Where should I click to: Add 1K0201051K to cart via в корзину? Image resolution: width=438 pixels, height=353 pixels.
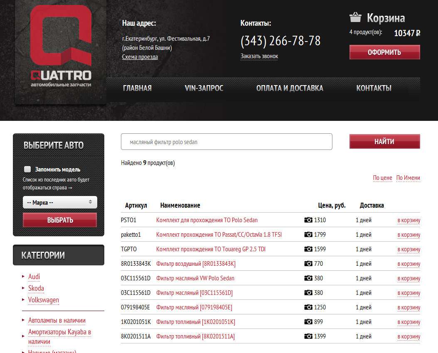pyautogui.click(x=408, y=322)
